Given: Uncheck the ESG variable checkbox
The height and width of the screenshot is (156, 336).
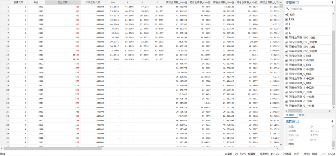Looking at the screenshot, I should click(287, 20).
